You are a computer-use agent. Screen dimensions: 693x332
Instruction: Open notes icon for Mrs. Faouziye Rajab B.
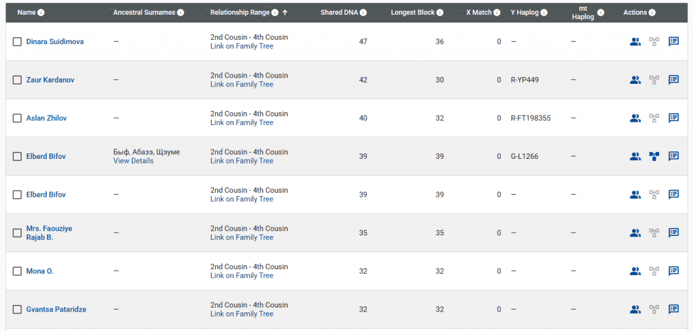673,233
